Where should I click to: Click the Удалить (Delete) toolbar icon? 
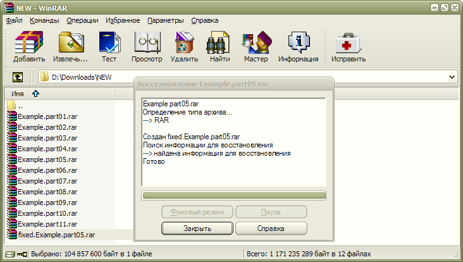click(184, 42)
